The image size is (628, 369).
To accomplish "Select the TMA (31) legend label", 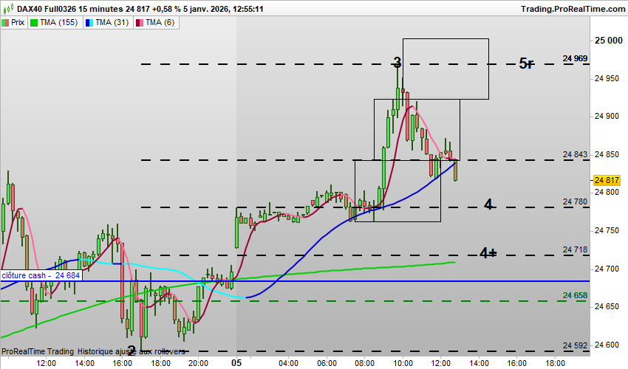I will pos(112,22).
